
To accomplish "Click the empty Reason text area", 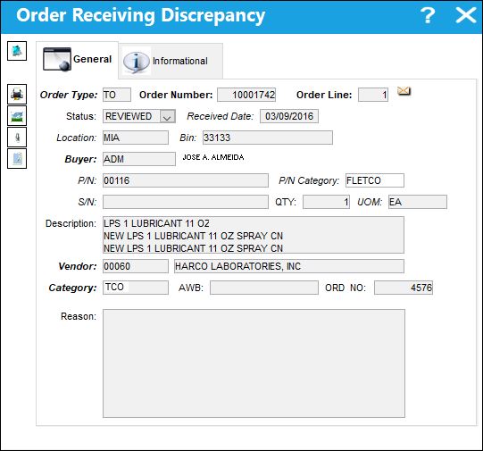I will coord(254,363).
